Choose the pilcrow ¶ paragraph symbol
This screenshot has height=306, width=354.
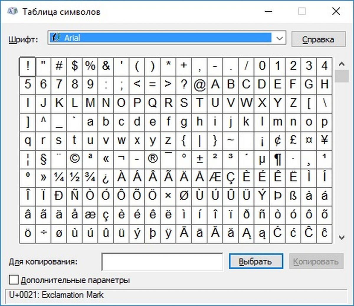click(277, 159)
